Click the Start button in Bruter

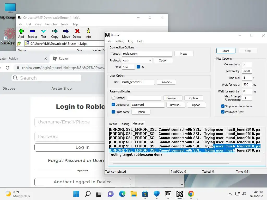pos(226,51)
